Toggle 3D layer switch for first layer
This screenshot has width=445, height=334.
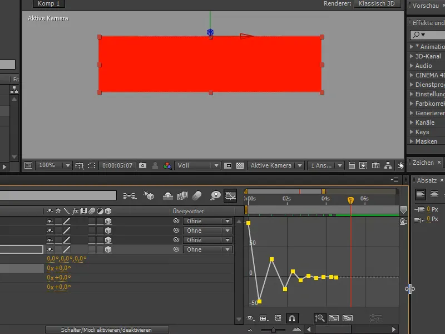pos(108,221)
